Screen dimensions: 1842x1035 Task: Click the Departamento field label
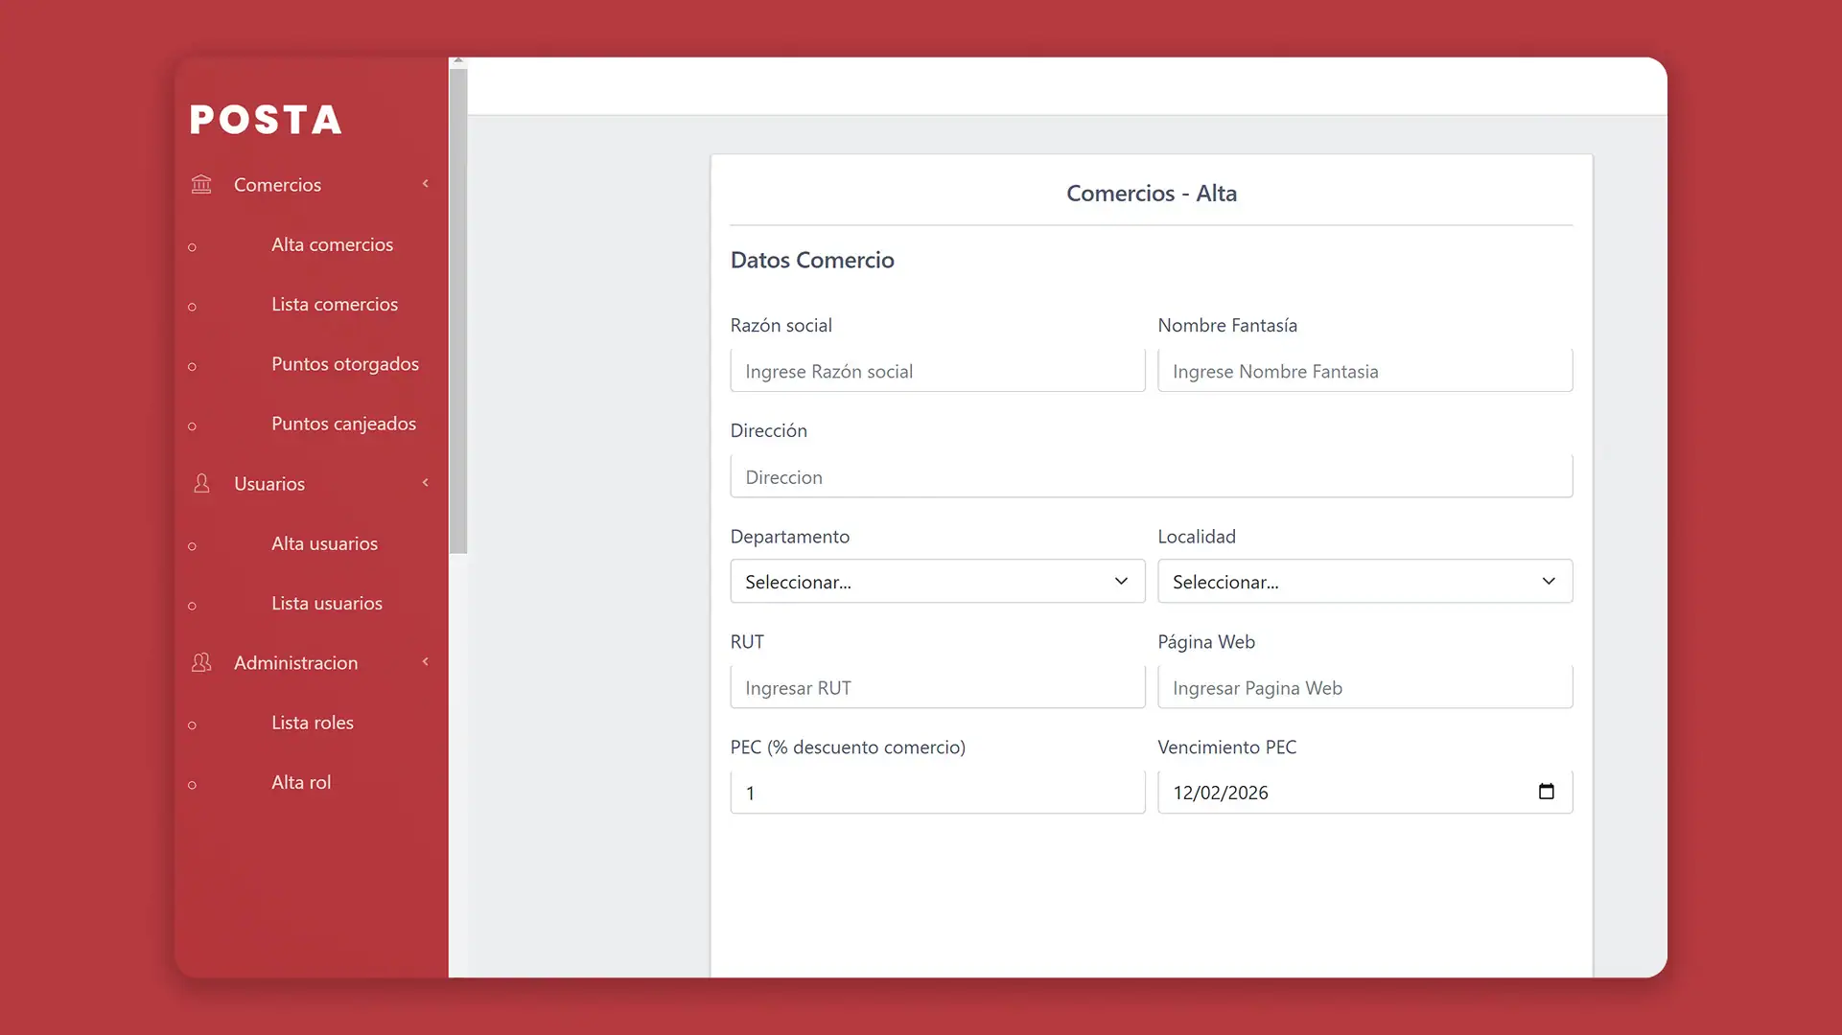click(790, 537)
